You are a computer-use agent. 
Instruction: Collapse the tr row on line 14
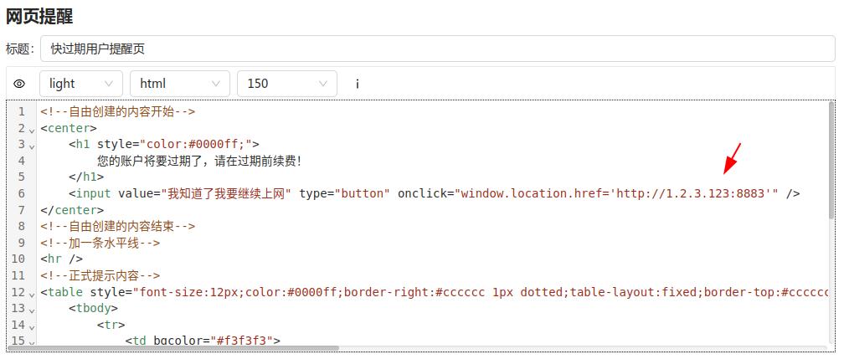[31, 326]
